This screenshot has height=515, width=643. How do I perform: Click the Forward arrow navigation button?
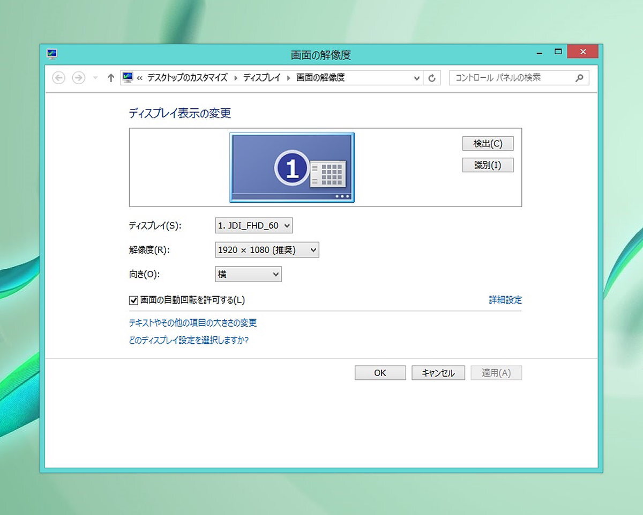[x=78, y=78]
